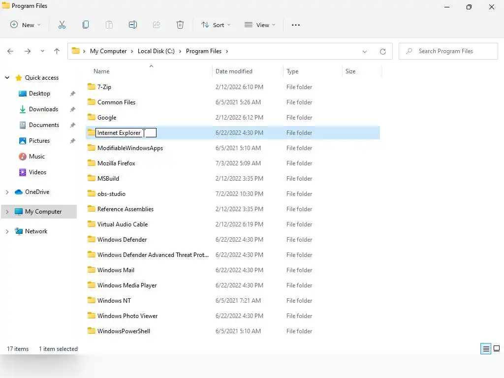Select Documents in Quick access
The width and height of the screenshot is (504, 378).
point(44,125)
